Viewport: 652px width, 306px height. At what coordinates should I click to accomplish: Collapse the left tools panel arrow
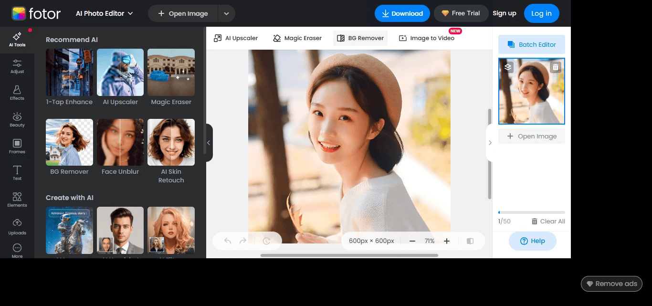(x=209, y=142)
